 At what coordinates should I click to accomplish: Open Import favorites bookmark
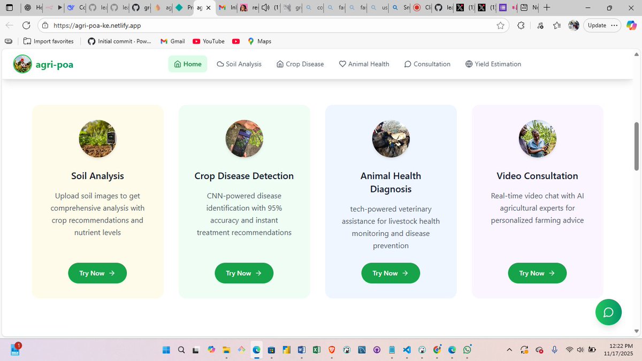coord(48,41)
